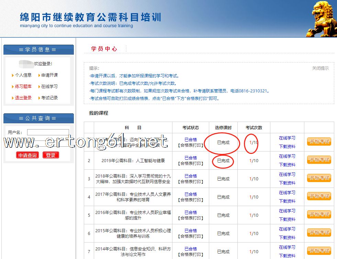The image size is (337, 259).
Task: Click 开始考试 for the 2019 course
Action: [x=319, y=160]
